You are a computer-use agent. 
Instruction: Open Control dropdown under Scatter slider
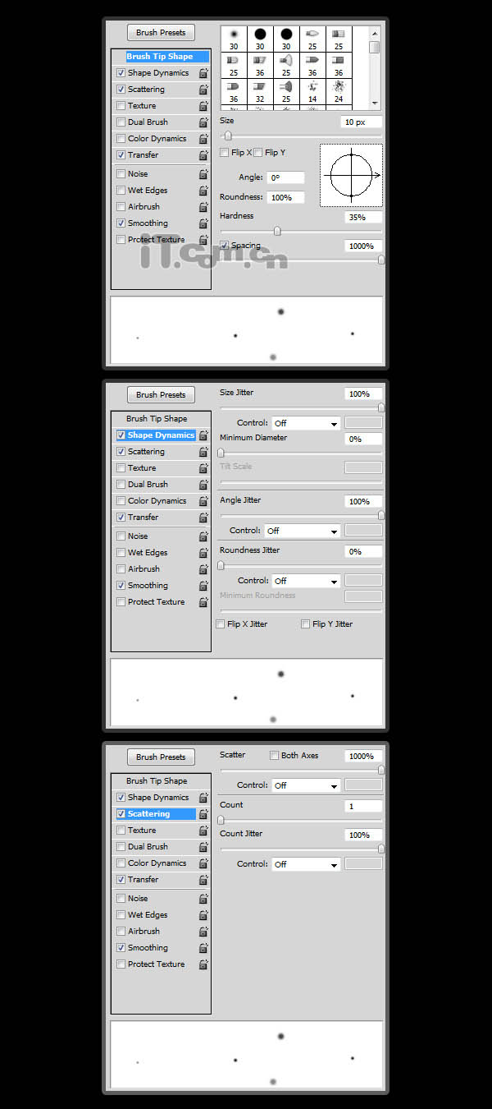(x=305, y=786)
